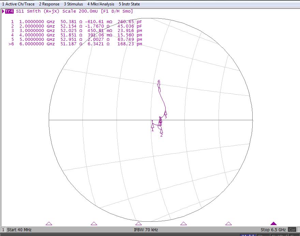This screenshot has height=236, width=300.
Task: Open the Instr State menu
Action: 129,4
